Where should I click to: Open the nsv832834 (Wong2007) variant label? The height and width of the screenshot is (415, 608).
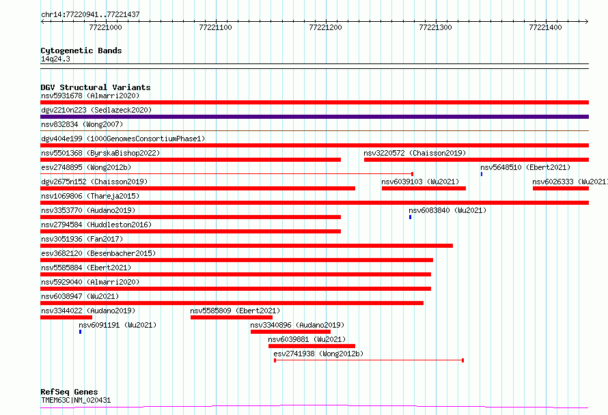pyautogui.click(x=82, y=124)
